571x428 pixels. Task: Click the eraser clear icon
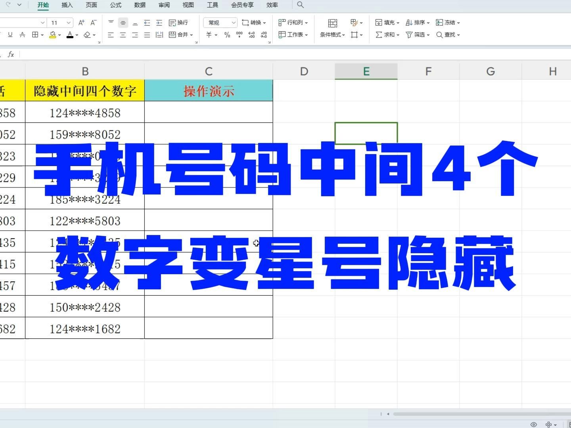tap(87, 35)
